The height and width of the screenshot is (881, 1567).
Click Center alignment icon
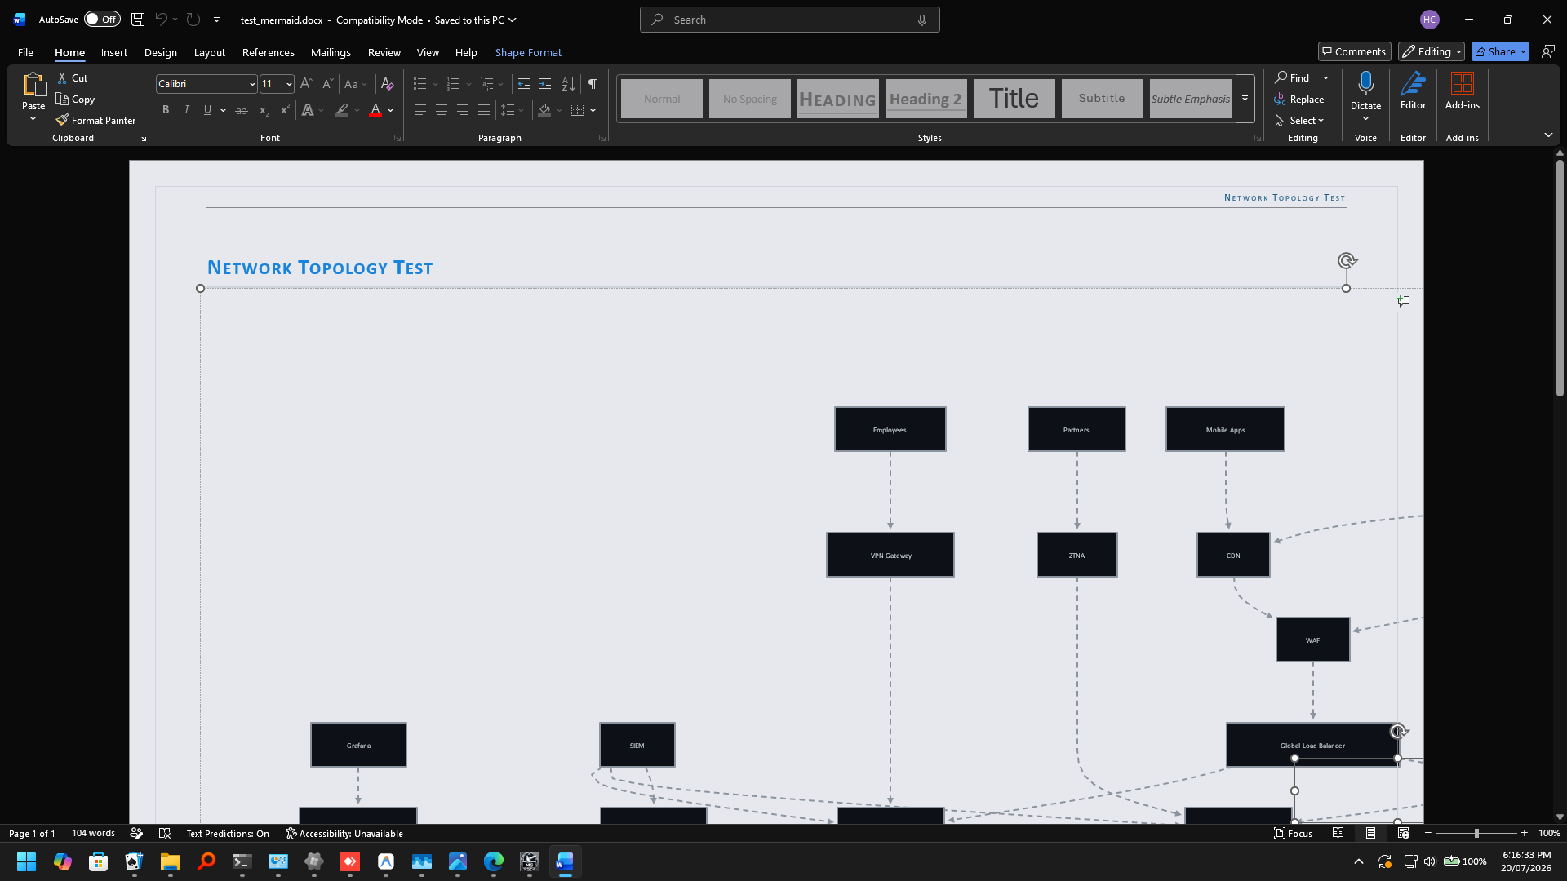point(442,110)
